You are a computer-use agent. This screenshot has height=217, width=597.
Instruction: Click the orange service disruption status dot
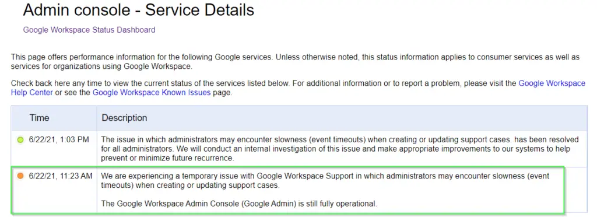[x=20, y=176]
